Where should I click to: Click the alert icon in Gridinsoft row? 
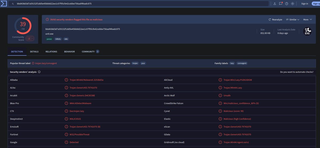click(220, 142)
